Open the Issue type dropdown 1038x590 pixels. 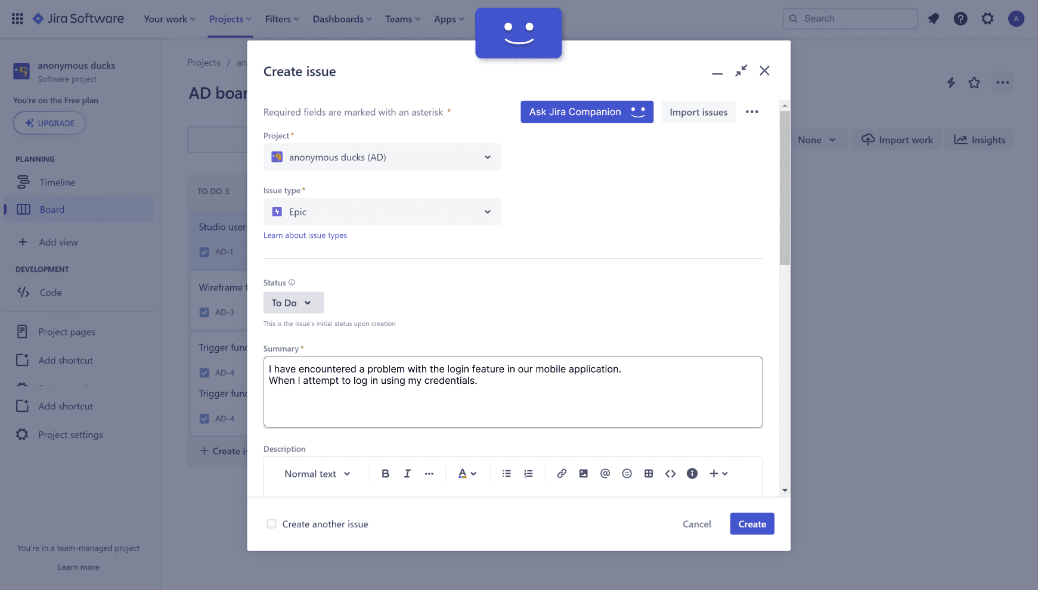tap(382, 212)
